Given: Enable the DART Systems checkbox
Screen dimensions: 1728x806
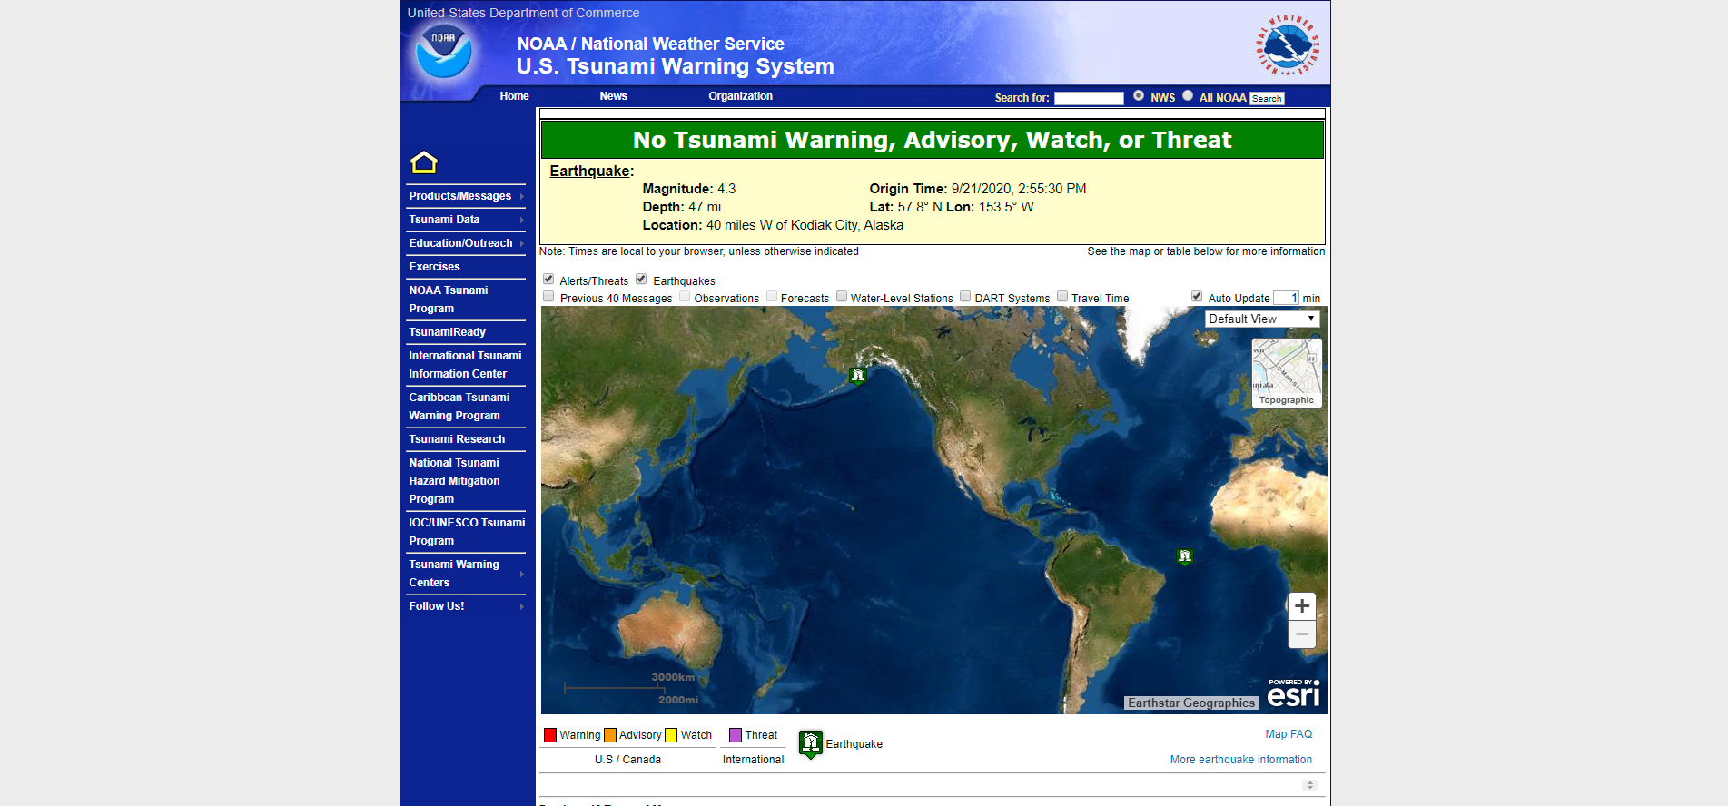Looking at the screenshot, I should point(965,297).
